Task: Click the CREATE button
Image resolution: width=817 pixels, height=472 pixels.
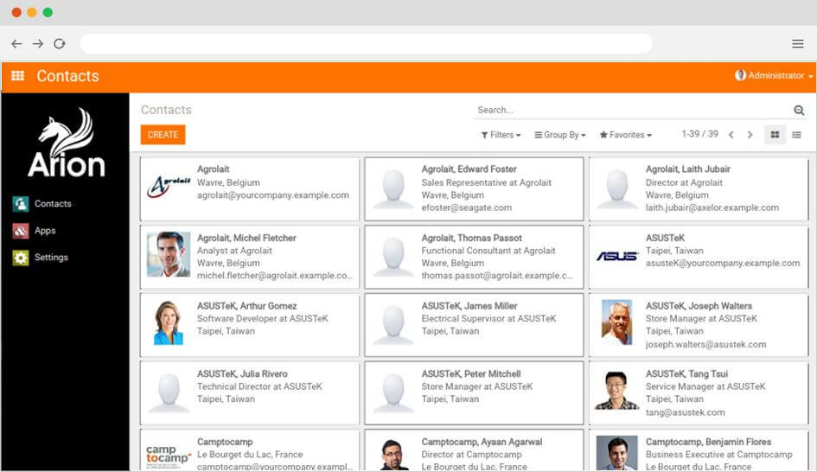Action: (163, 135)
